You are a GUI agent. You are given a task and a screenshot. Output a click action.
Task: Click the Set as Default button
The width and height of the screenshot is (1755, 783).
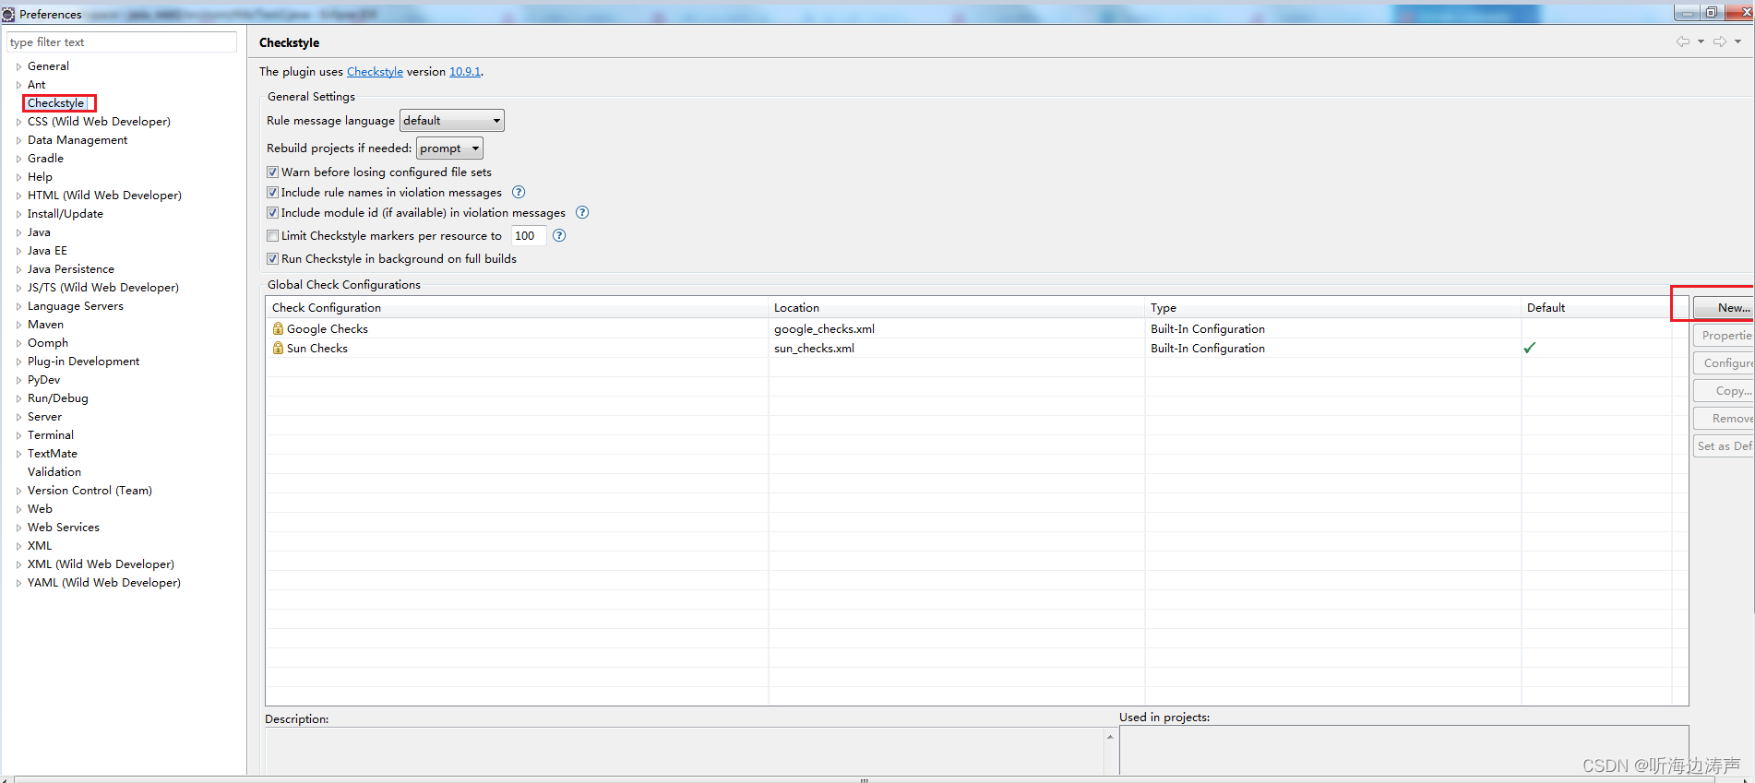pyautogui.click(x=1724, y=446)
